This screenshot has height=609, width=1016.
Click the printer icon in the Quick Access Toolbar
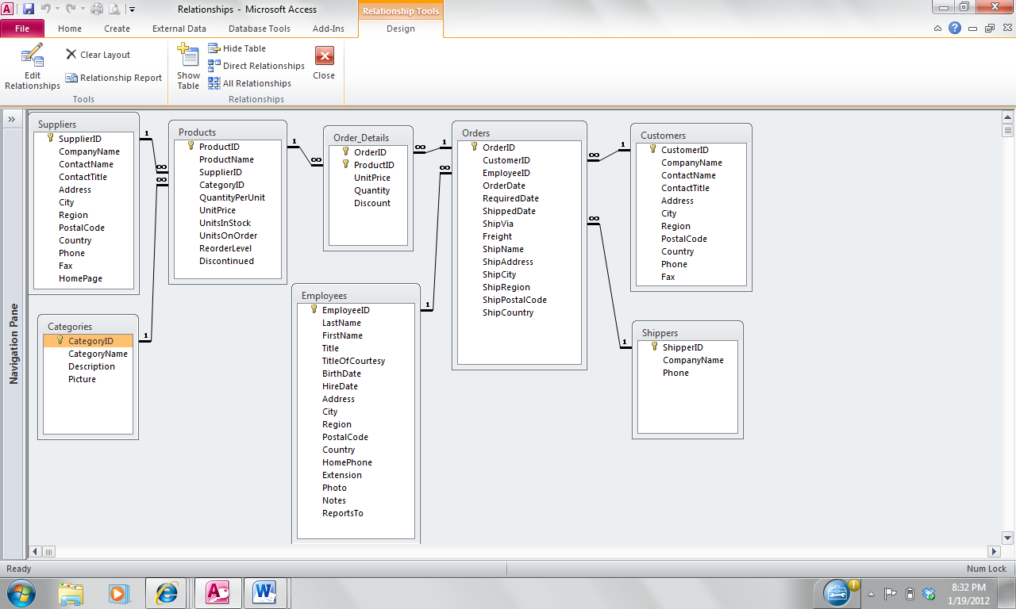click(x=97, y=9)
